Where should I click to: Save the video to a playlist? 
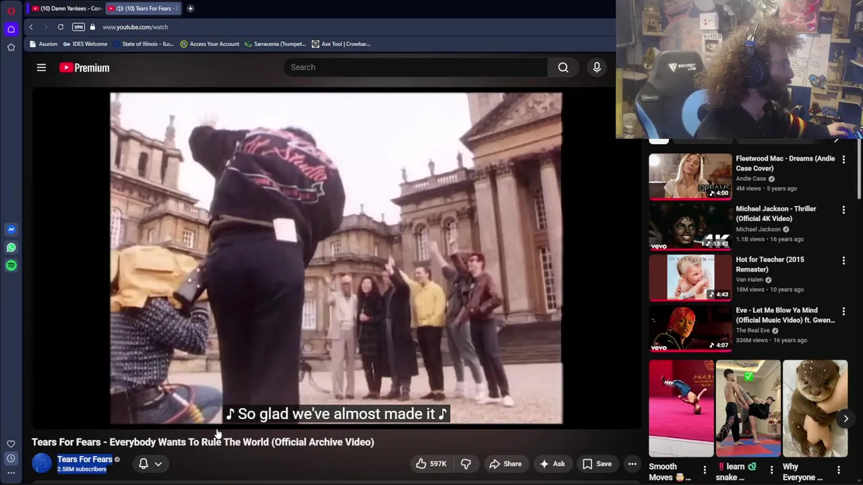pos(597,463)
